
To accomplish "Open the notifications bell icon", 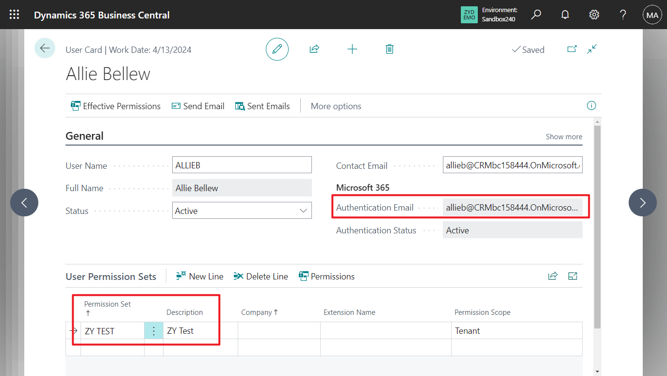I will [x=565, y=15].
